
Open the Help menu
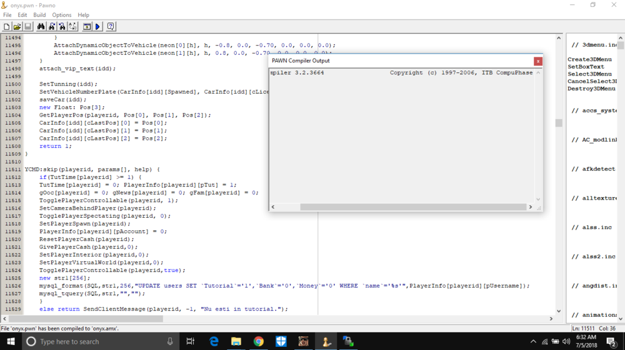[x=83, y=15]
